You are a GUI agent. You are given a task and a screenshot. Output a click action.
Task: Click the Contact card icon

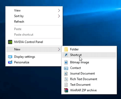click(x=66, y=68)
